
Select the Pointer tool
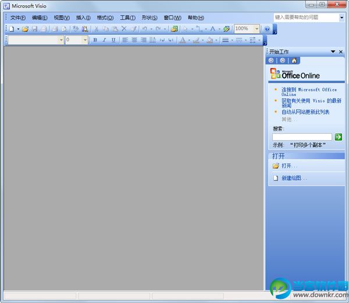pyautogui.click(x=186, y=29)
